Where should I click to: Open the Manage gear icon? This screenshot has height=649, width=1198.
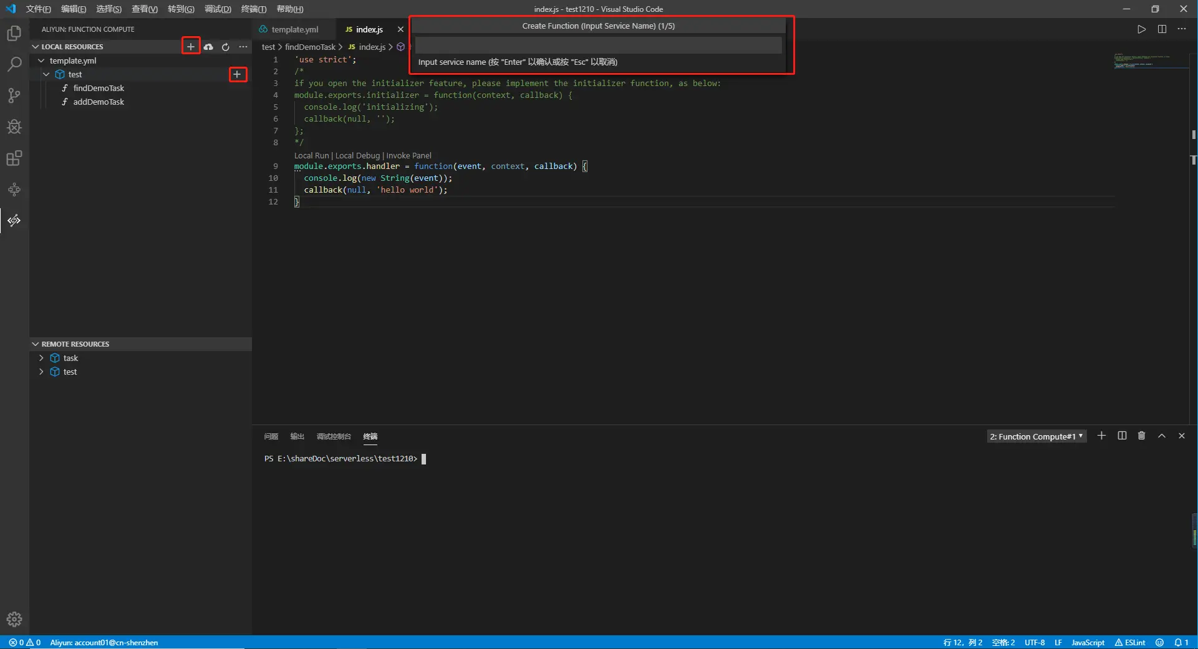(14, 619)
